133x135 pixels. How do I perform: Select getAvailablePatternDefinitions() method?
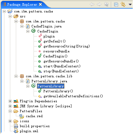click(73, 96)
